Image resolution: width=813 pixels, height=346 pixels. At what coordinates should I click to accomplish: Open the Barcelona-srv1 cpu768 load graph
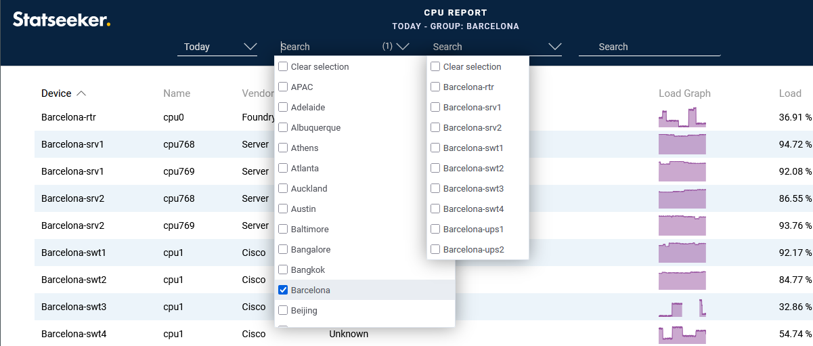point(682,144)
